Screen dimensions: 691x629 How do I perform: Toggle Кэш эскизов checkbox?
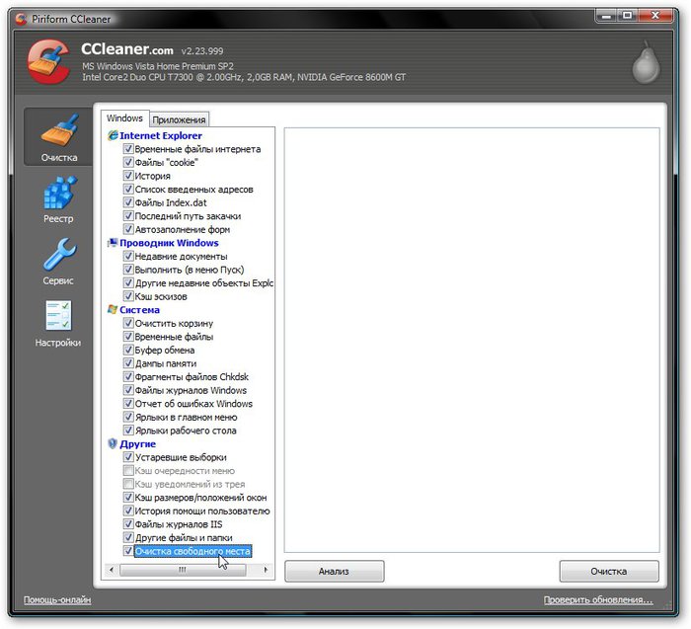point(128,296)
